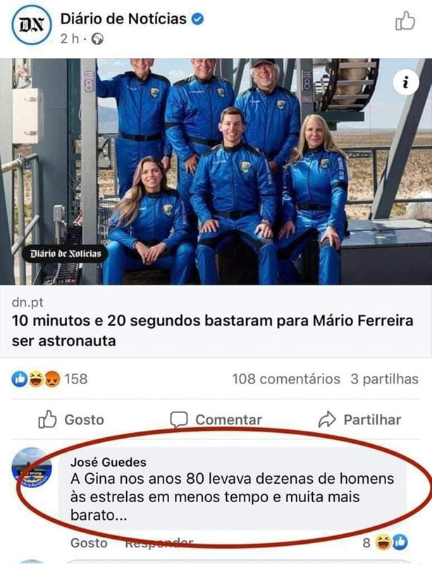Image resolution: width=432 pixels, height=565 pixels.
Task: Click Gosto under José Guedes comment
Action: [89, 542]
